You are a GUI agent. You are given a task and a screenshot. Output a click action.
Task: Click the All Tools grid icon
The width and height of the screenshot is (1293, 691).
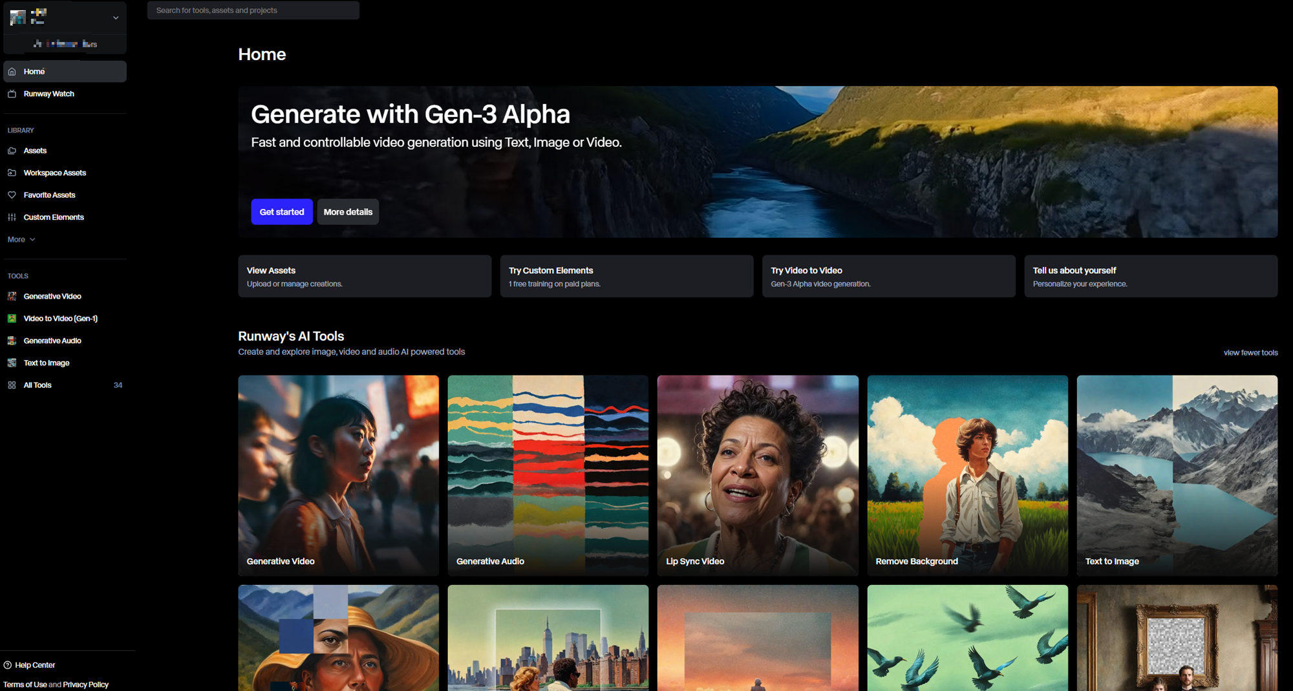tap(12, 385)
